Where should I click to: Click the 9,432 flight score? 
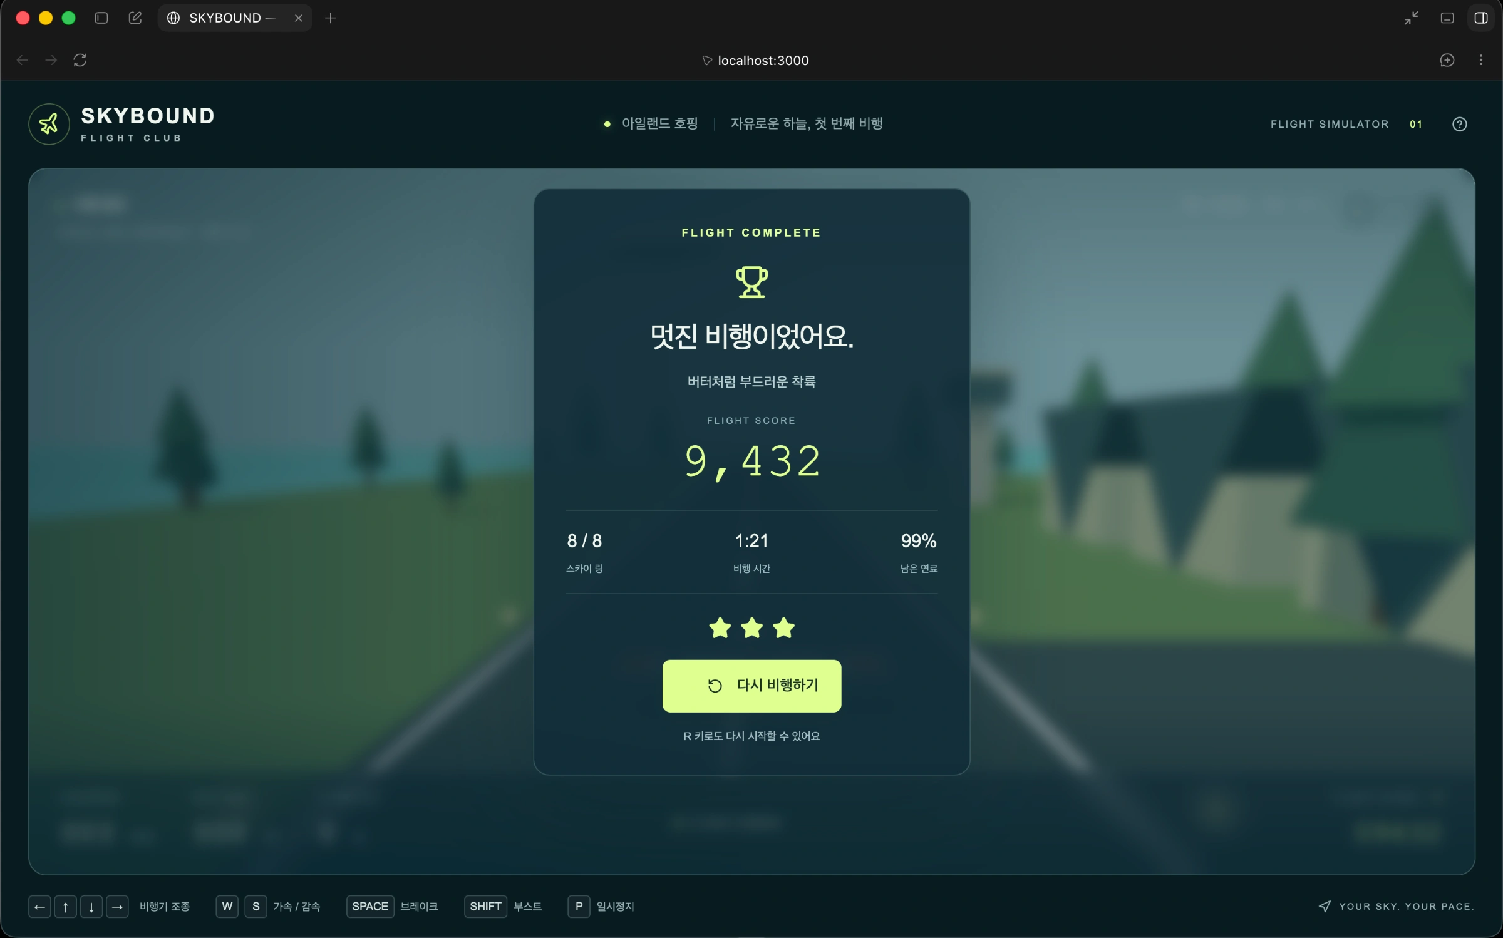751,461
